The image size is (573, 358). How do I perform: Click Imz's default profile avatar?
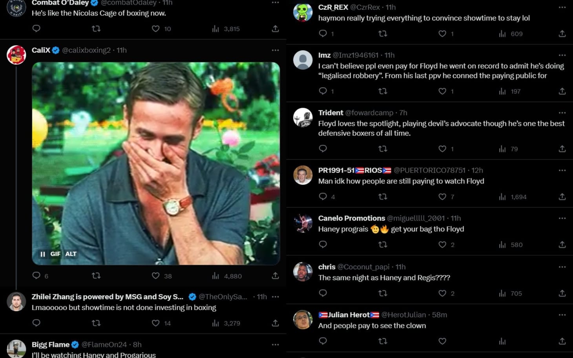303,60
